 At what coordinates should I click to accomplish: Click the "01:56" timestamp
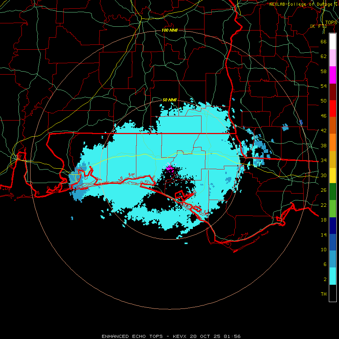tap(232, 336)
